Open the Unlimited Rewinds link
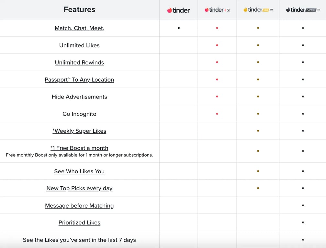This screenshot has width=326, height=248. click(x=79, y=62)
